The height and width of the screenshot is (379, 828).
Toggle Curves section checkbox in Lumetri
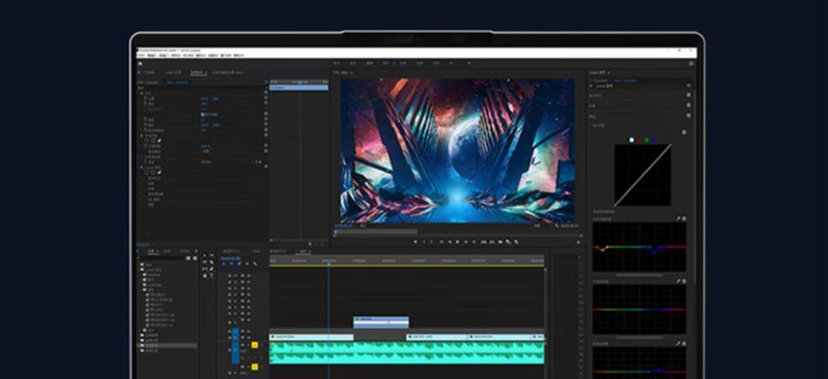point(689,116)
